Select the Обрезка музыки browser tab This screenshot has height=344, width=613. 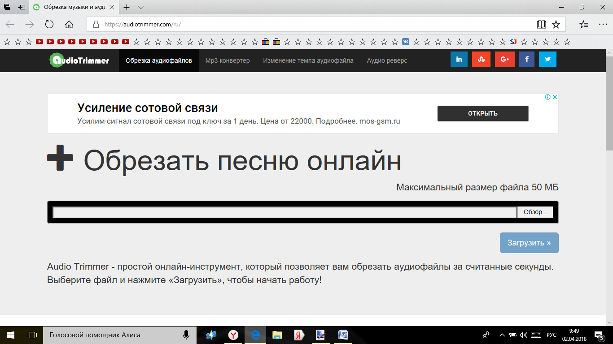coord(74,7)
